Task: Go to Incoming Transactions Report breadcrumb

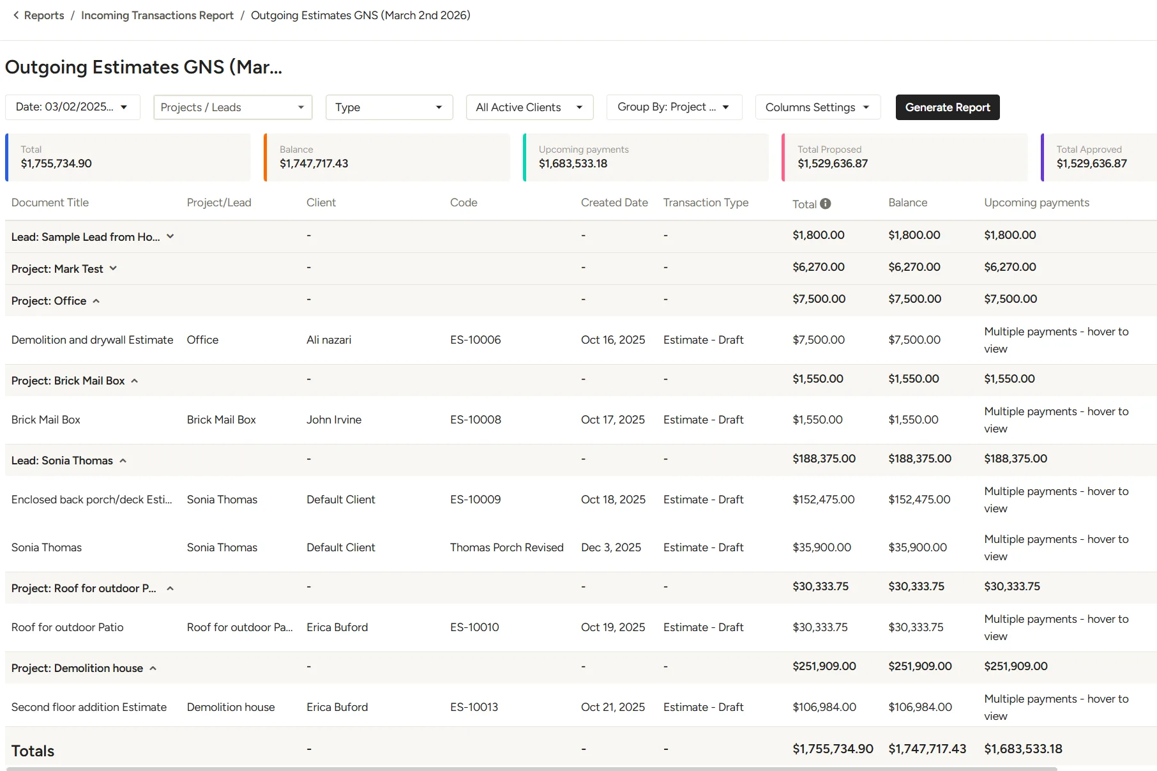Action: coord(157,15)
